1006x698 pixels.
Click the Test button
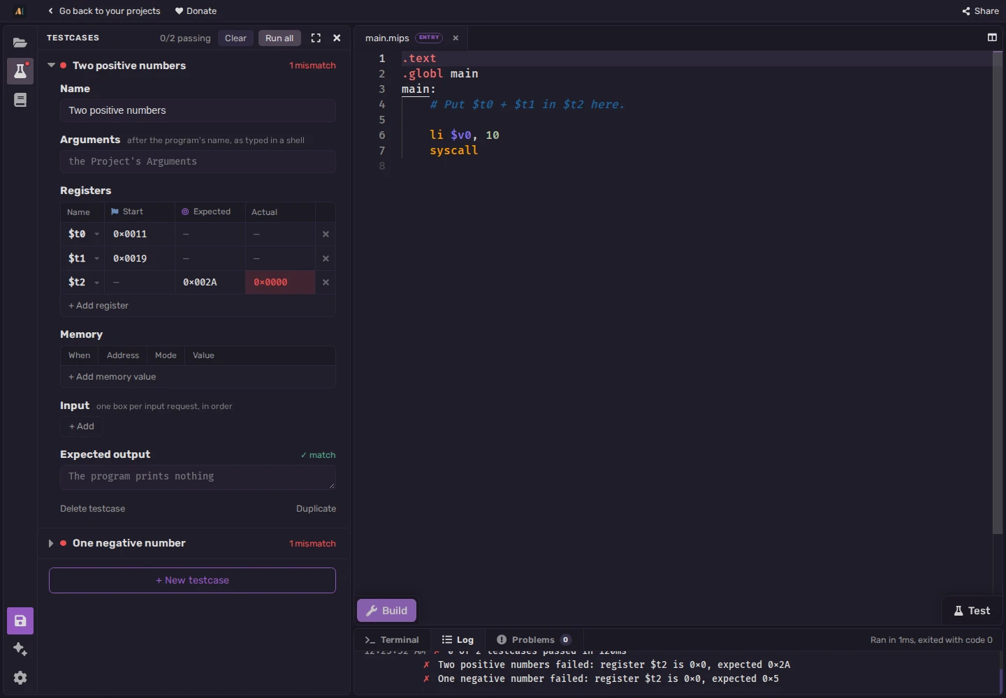point(972,611)
